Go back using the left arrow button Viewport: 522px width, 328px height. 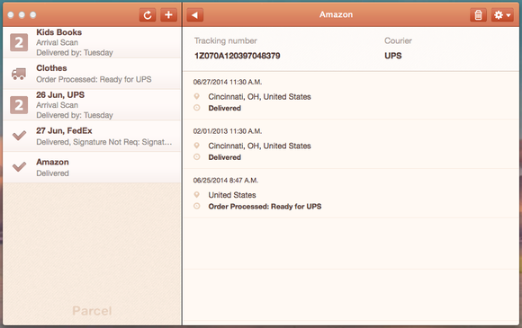(194, 15)
